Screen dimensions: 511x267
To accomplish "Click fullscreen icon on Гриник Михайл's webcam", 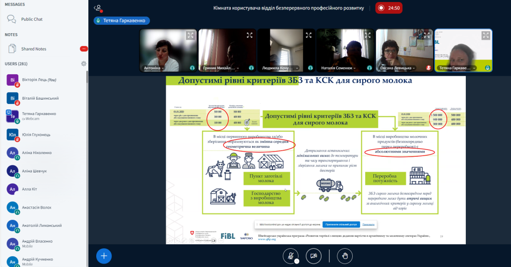I will 249,35.
